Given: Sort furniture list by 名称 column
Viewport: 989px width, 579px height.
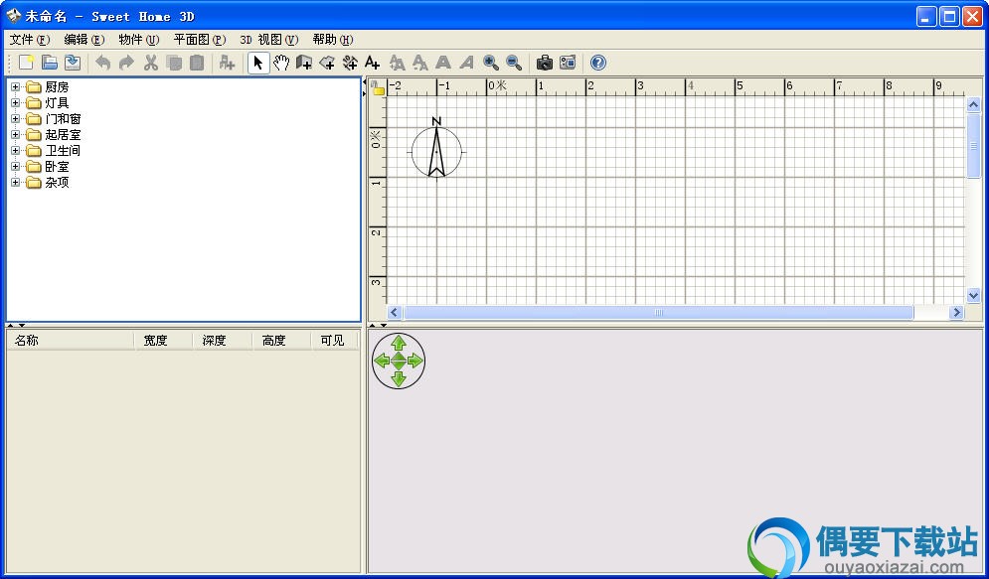Looking at the screenshot, I should click(x=71, y=341).
